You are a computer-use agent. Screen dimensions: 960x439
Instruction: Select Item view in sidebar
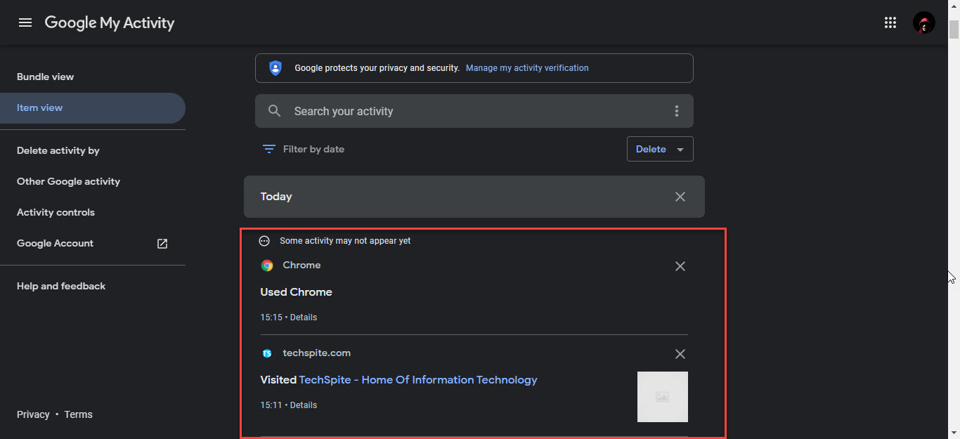point(40,108)
